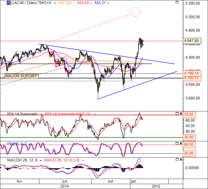The width and height of the screenshot is (208, 189).
Task: Click the 2014 year label
Action: [x=64, y=186]
